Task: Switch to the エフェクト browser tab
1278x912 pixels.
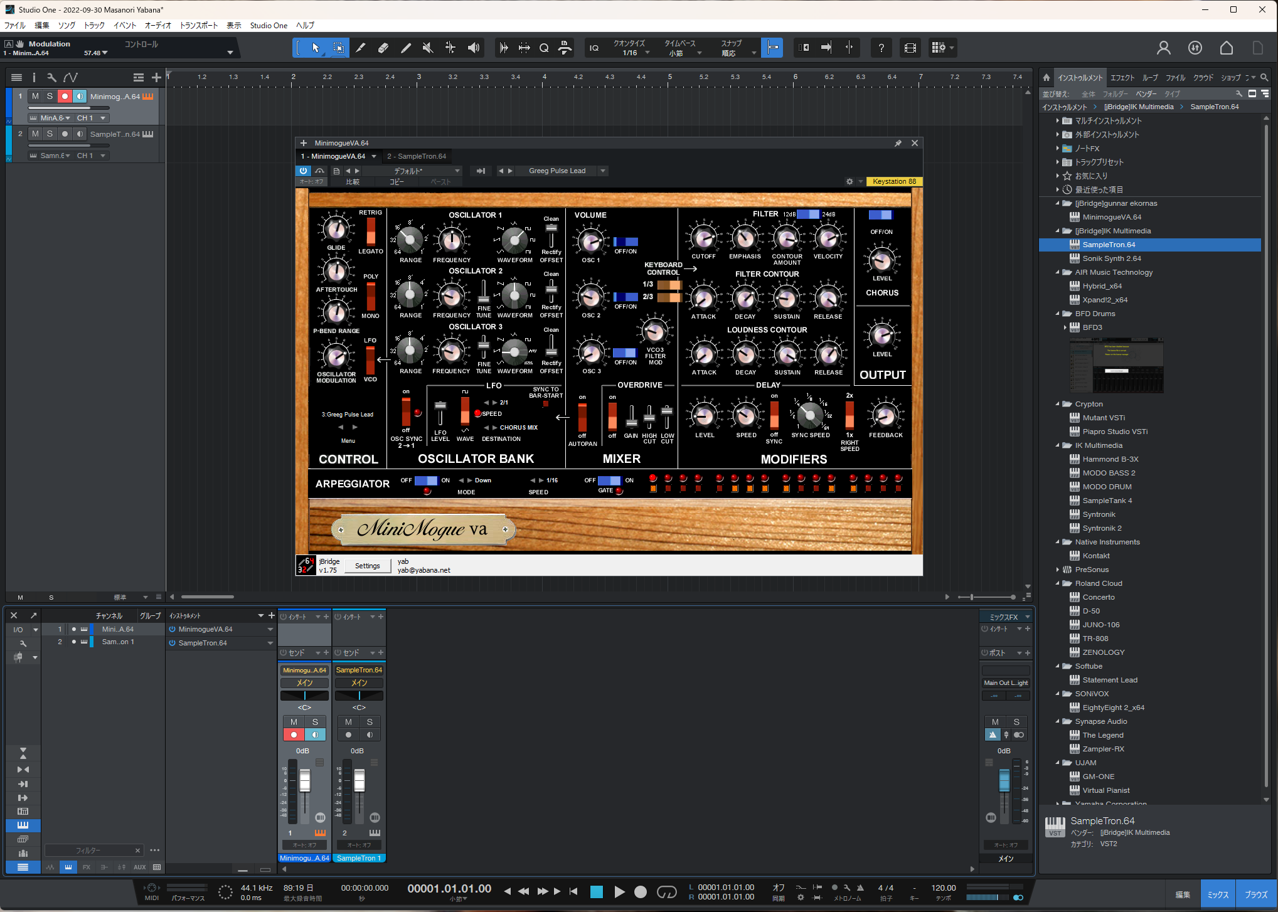Action: (1122, 78)
